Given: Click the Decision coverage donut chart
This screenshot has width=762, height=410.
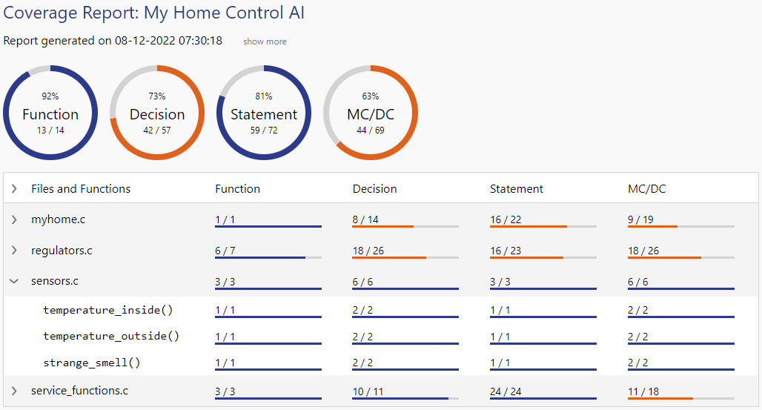Looking at the screenshot, I should click(x=157, y=113).
